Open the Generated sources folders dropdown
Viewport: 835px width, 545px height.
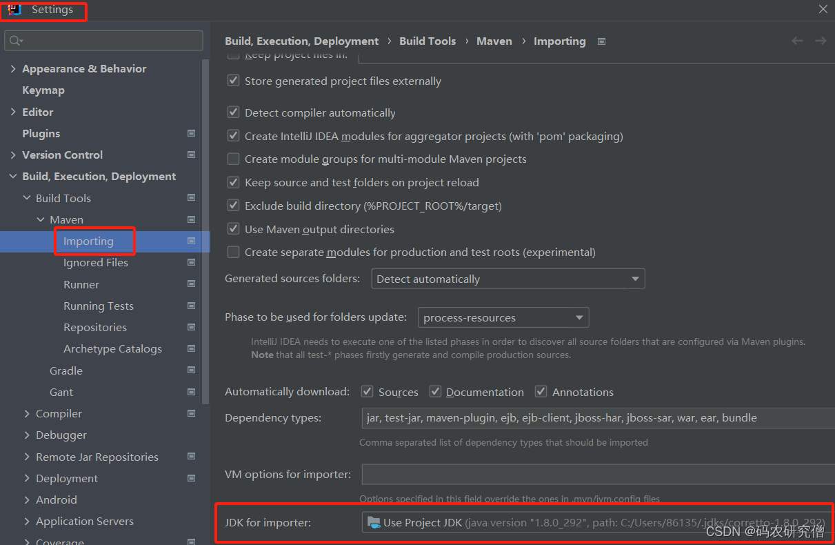pyautogui.click(x=634, y=279)
